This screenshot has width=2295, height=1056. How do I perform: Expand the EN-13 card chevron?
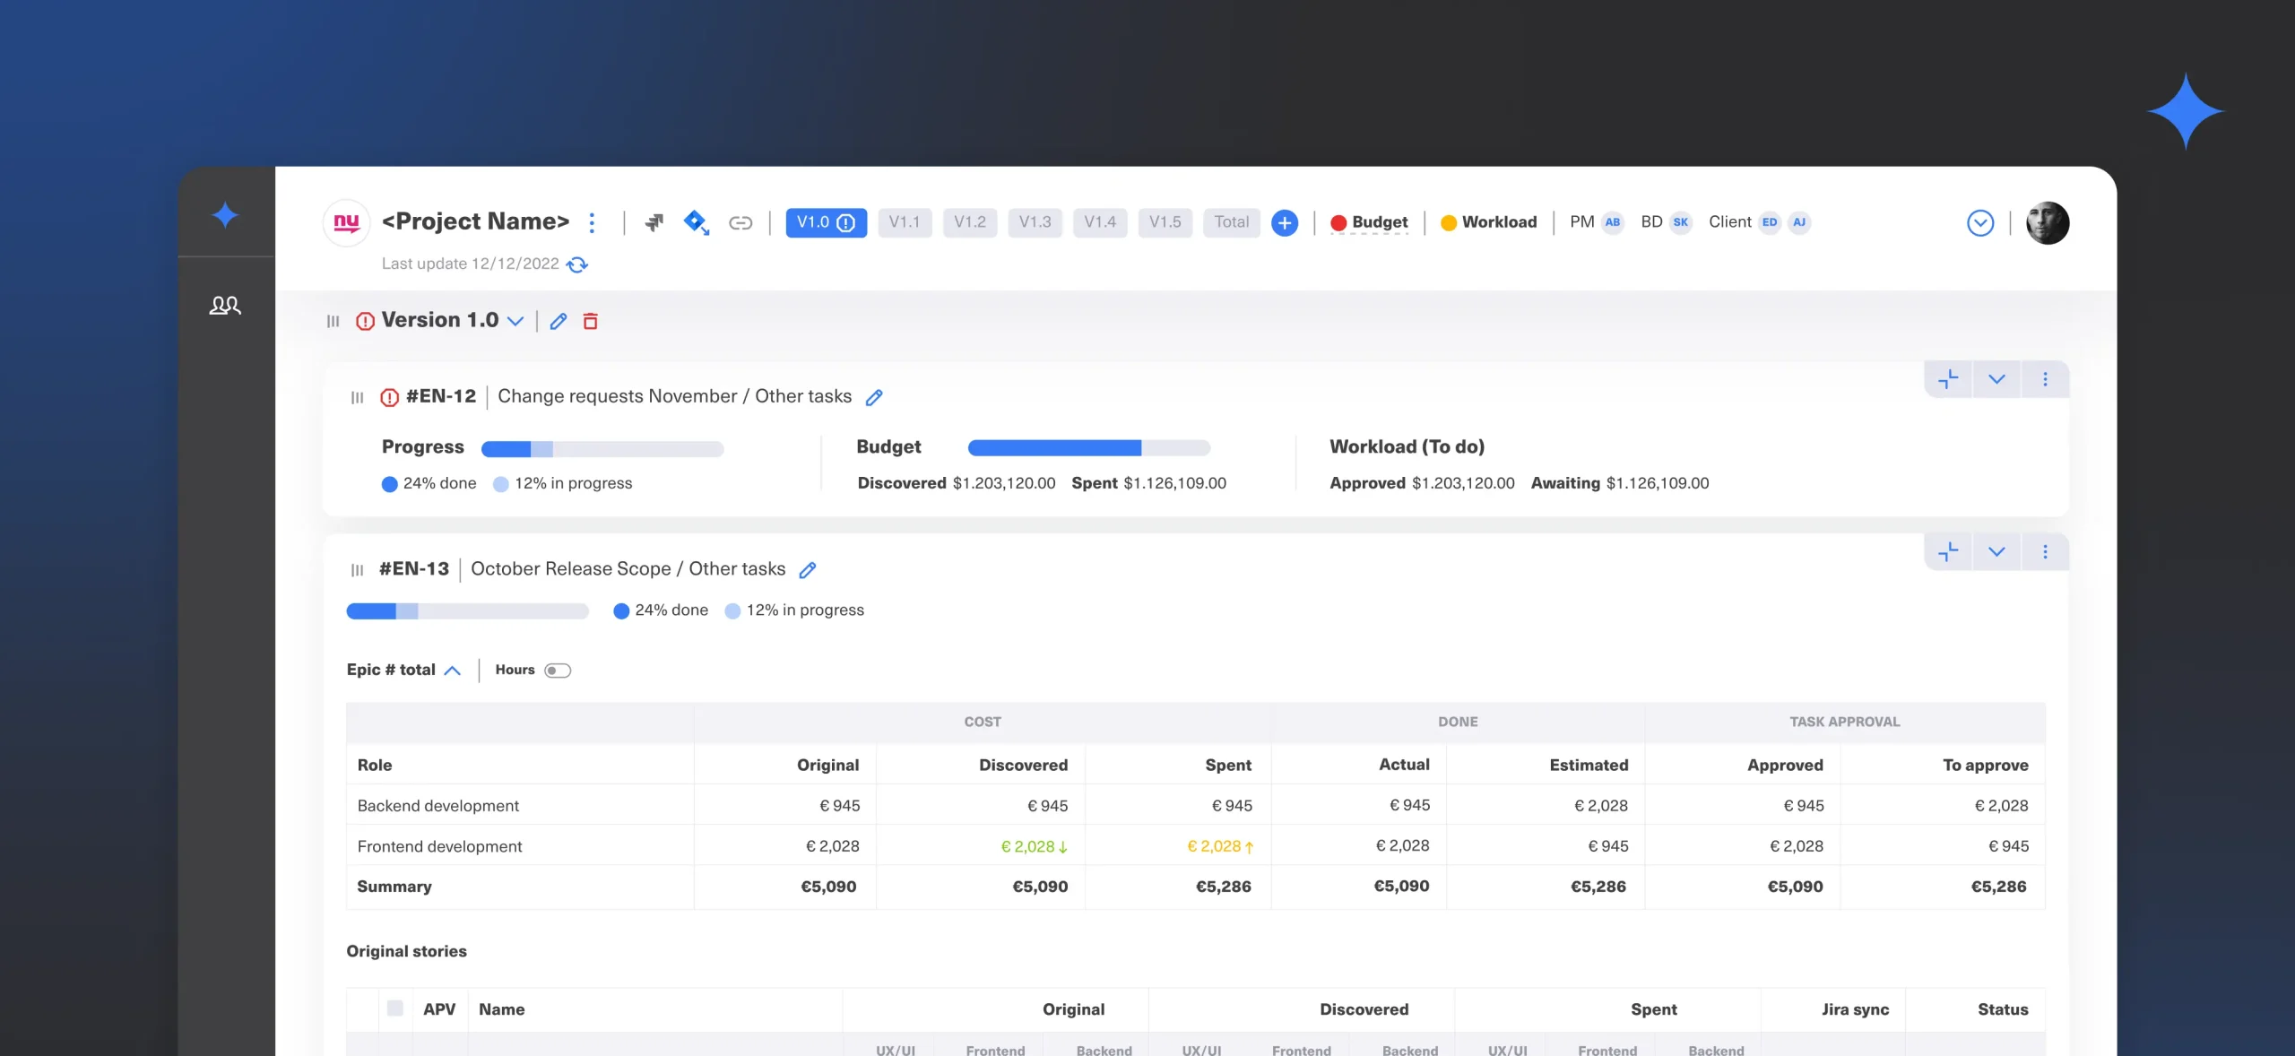1996,552
